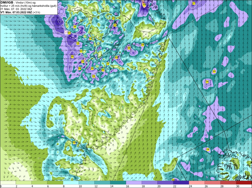Viewport: 252px width, 188px height.
Task: Click the 18–20 m/s medium purple legend swatch
Action: [150, 183]
